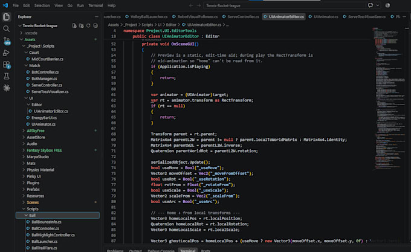This screenshot has width=411, height=252.
Task: Open Explorer panel more actions menu
Action: coord(97,16)
